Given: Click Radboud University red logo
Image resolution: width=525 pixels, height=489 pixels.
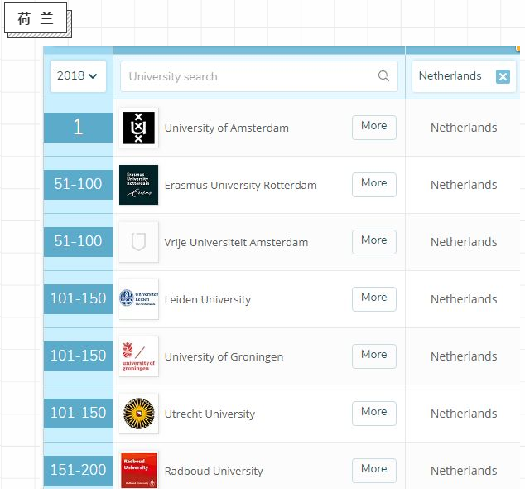Looking at the screenshot, I should pyautogui.click(x=138, y=470).
